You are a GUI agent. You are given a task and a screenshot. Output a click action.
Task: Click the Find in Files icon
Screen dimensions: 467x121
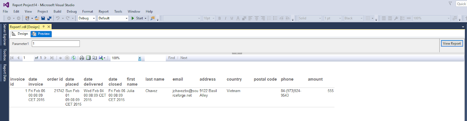[x=152, y=18]
